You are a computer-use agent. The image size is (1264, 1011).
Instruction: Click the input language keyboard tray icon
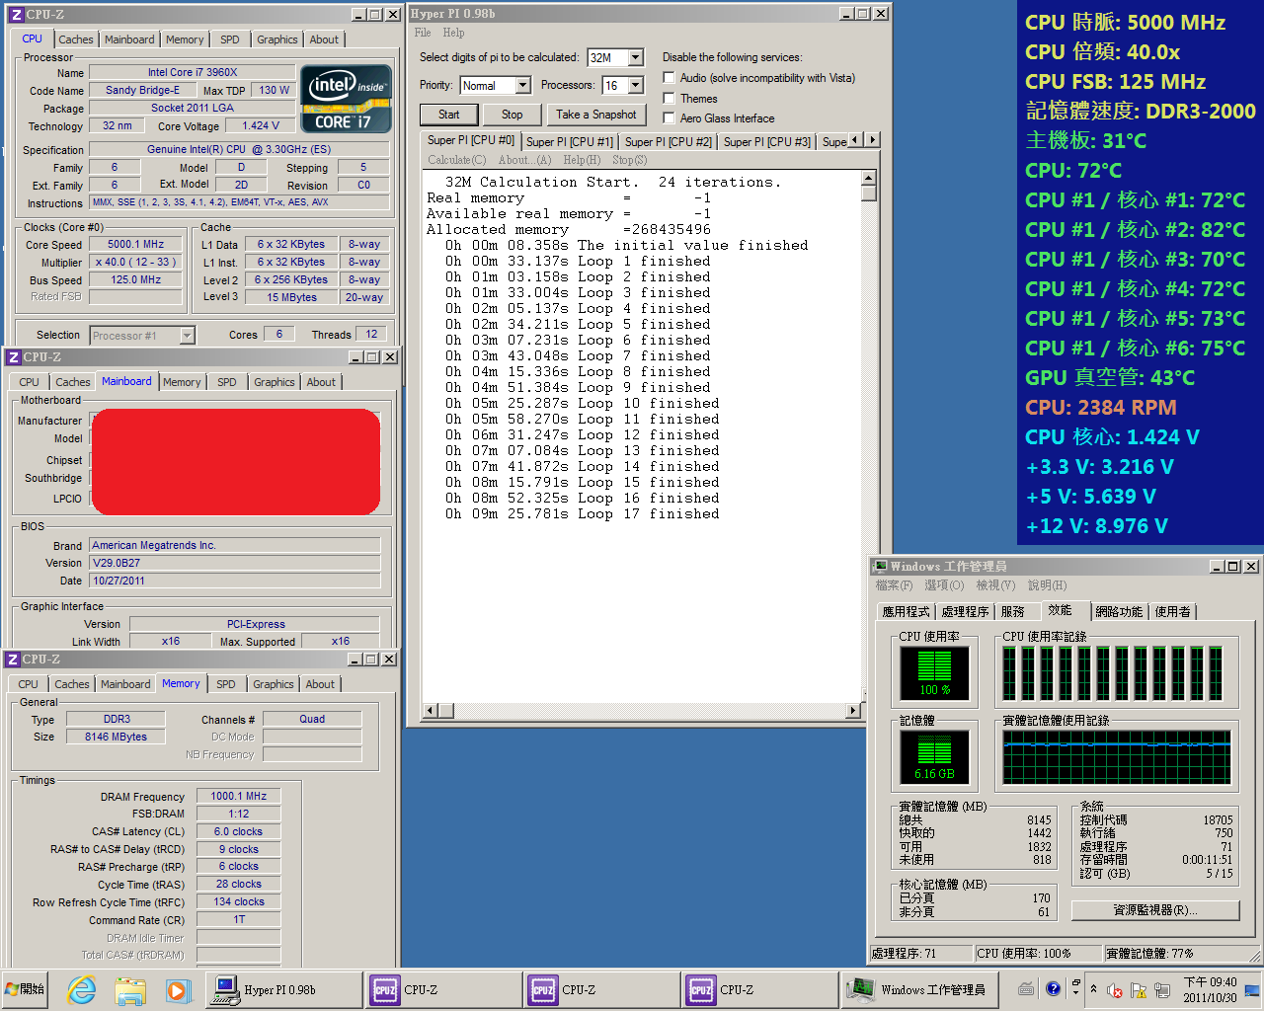pos(1026,989)
